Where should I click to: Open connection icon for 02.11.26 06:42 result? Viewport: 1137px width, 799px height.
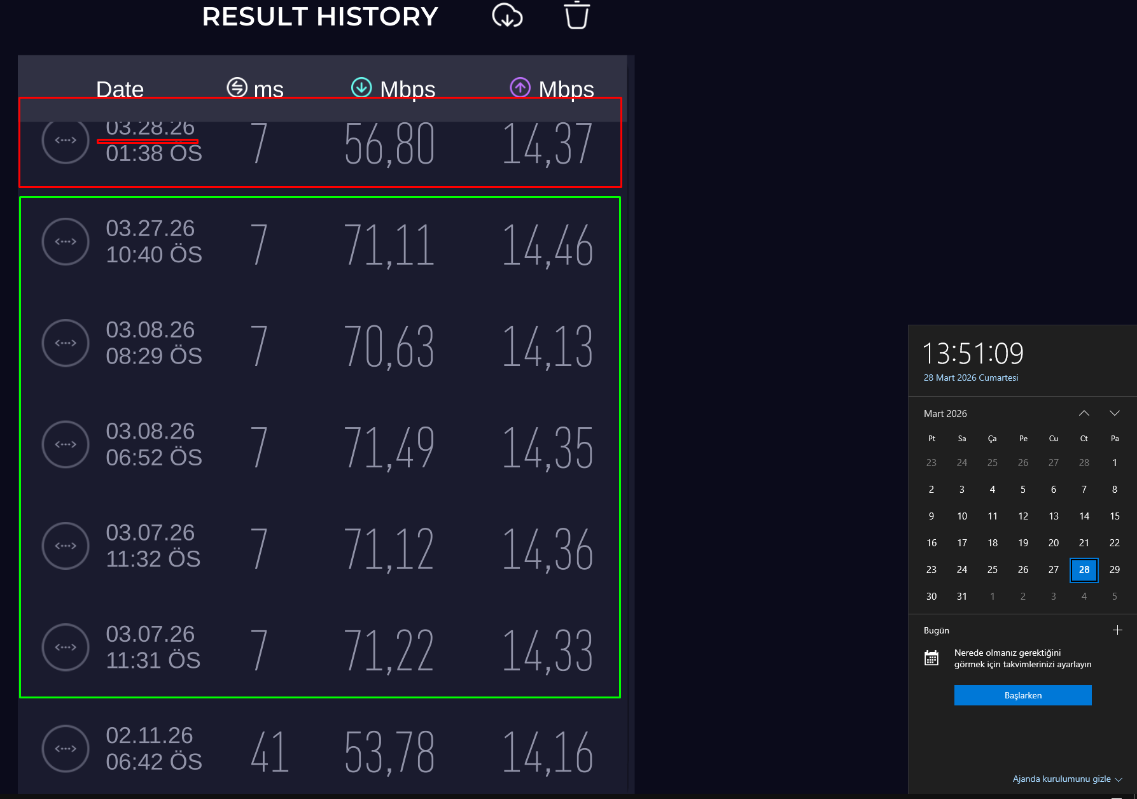[66, 749]
